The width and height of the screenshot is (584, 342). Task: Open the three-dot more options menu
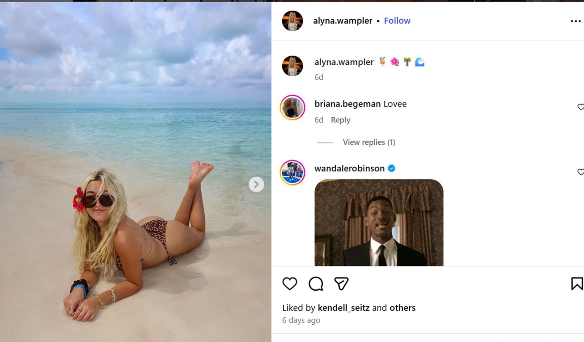(575, 21)
